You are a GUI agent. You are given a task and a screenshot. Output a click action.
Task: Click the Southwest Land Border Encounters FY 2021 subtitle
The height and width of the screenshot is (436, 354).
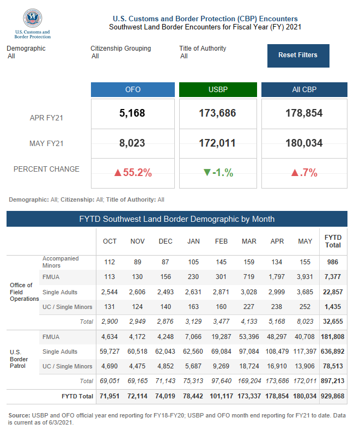pyautogui.click(x=205, y=27)
